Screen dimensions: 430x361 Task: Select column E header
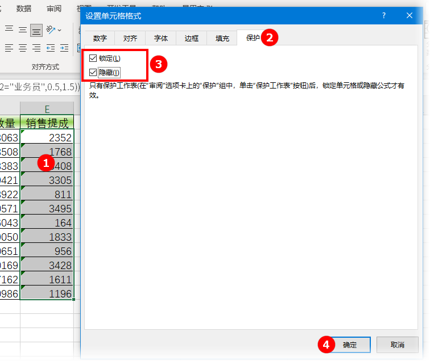(47, 108)
